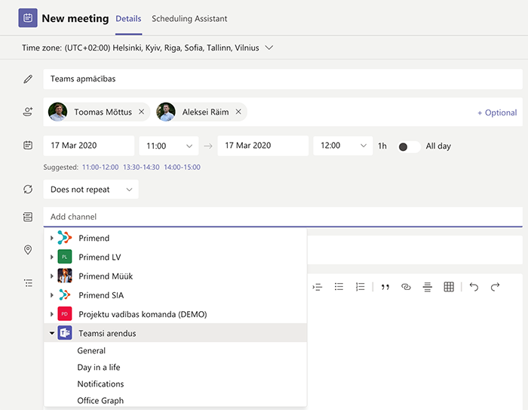Insert a link via toolbar
This screenshot has width=528, height=410.
406,287
